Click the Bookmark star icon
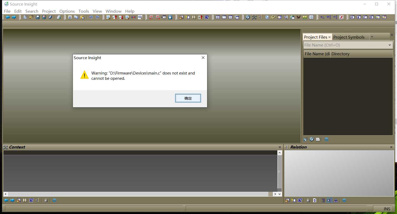Image resolution: width=397 pixels, height=214 pixels. tap(170, 17)
